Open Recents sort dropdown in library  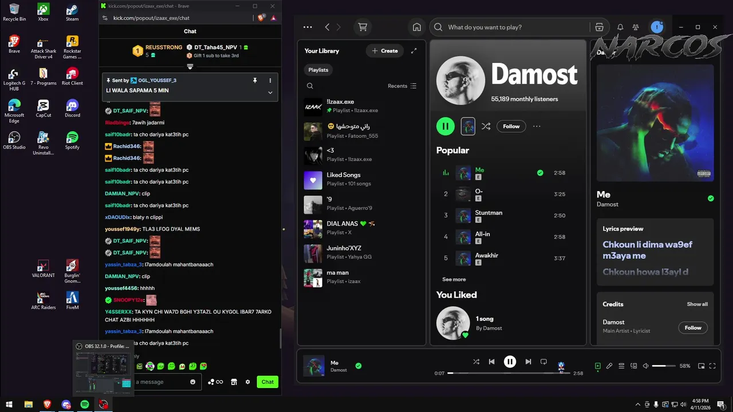(402, 86)
